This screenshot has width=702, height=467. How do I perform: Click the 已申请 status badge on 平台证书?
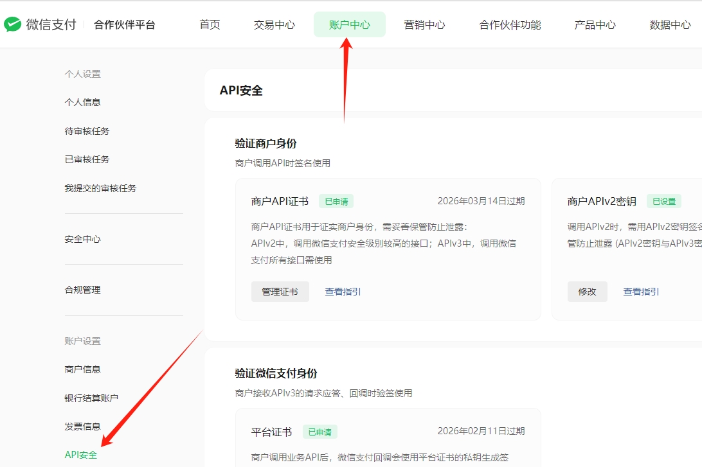pyautogui.click(x=319, y=431)
